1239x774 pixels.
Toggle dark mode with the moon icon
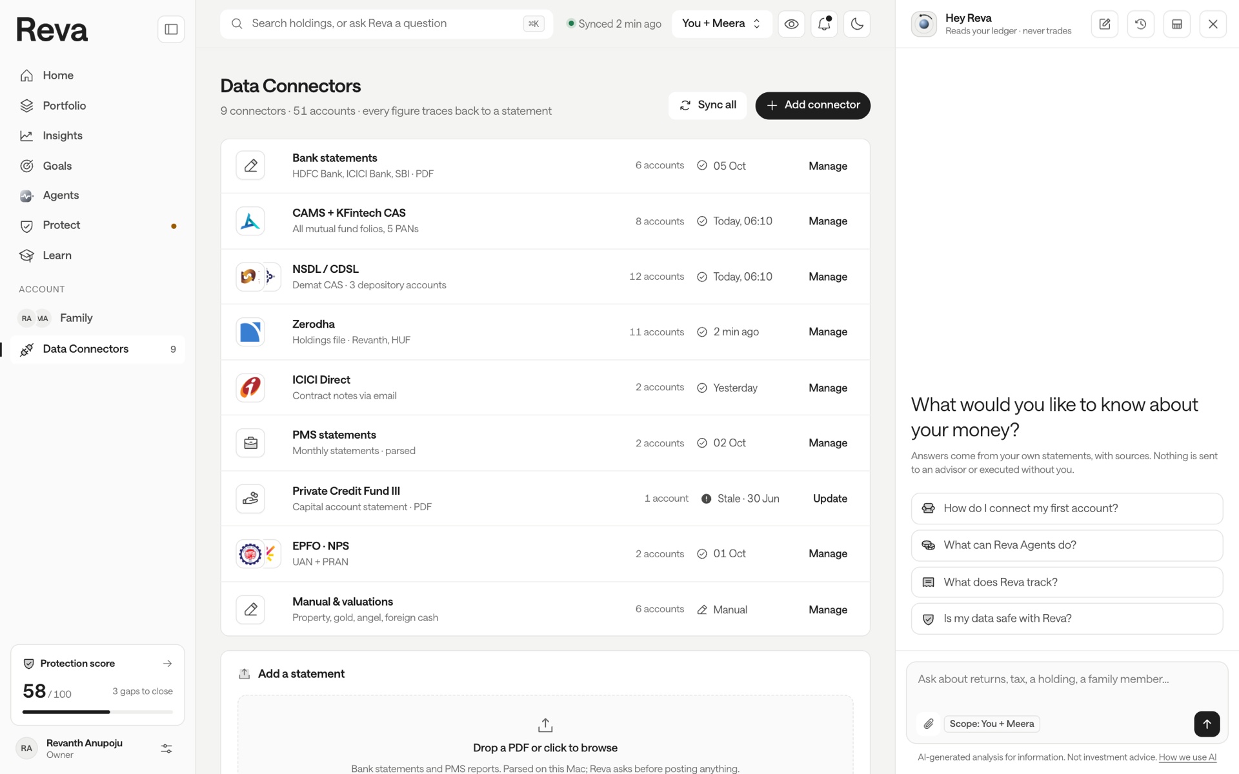click(857, 24)
